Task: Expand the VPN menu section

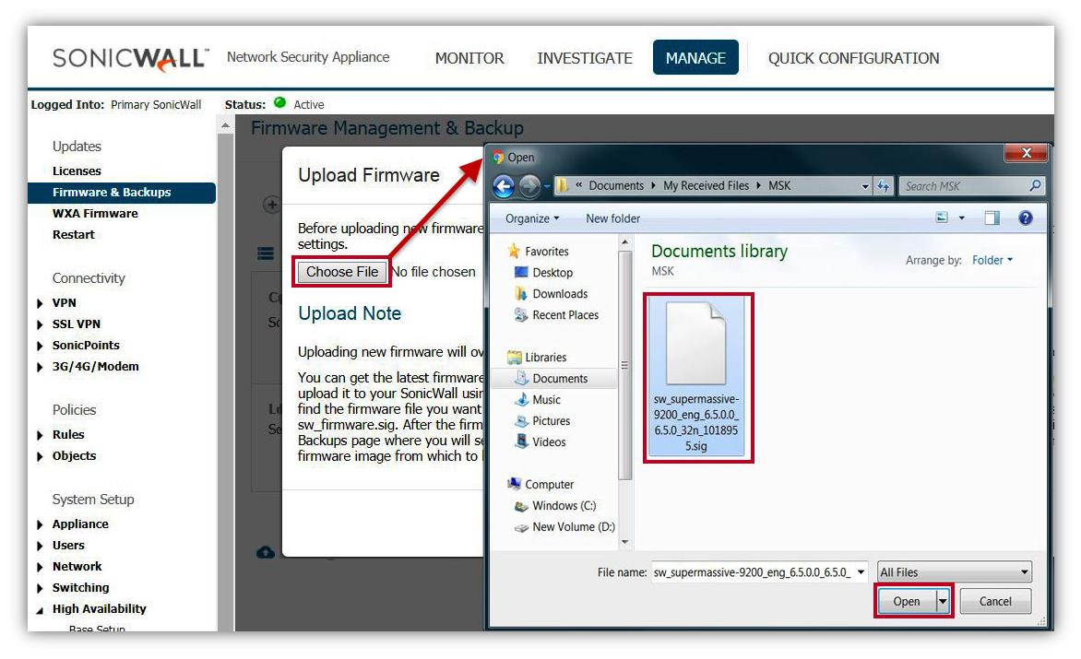Action: click(64, 303)
